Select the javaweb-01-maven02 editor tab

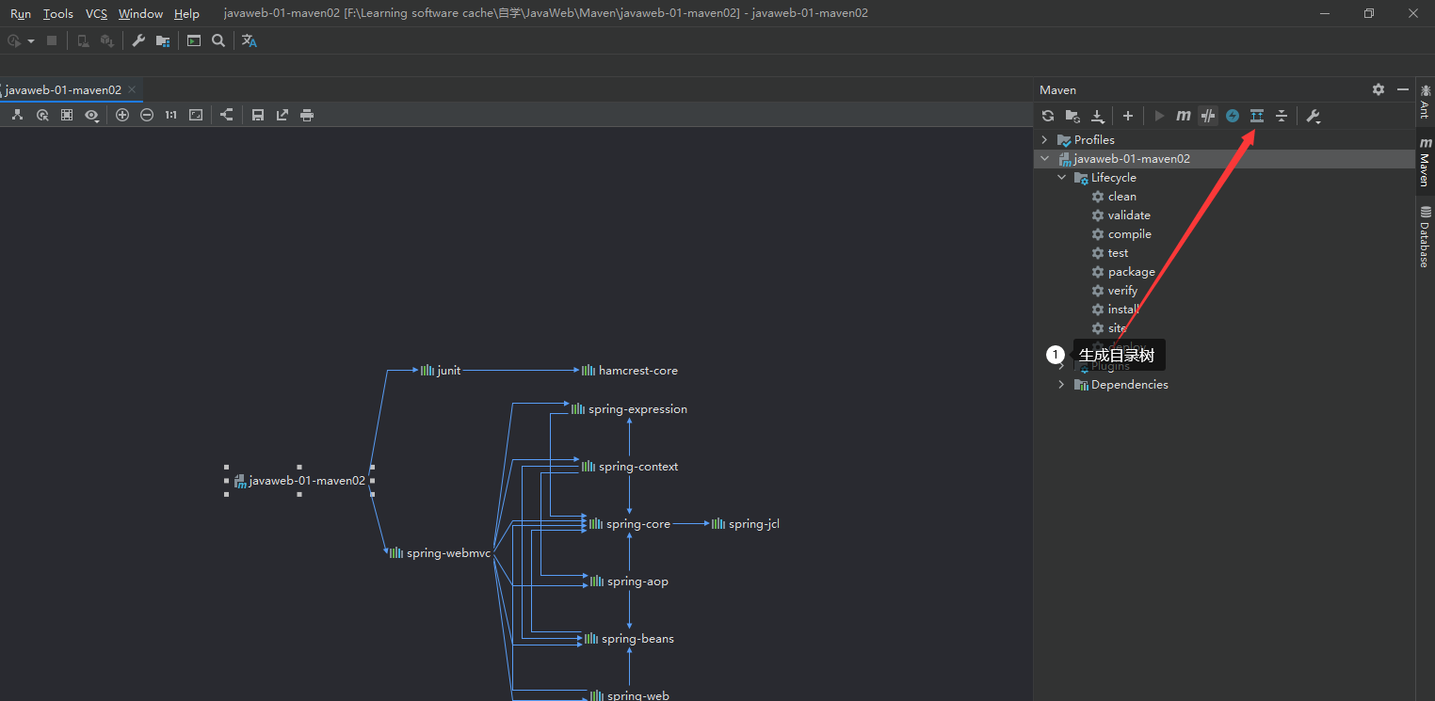64,90
